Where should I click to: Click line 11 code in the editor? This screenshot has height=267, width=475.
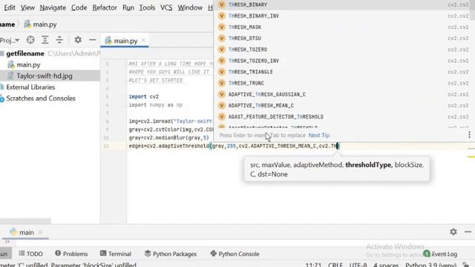tap(234, 146)
